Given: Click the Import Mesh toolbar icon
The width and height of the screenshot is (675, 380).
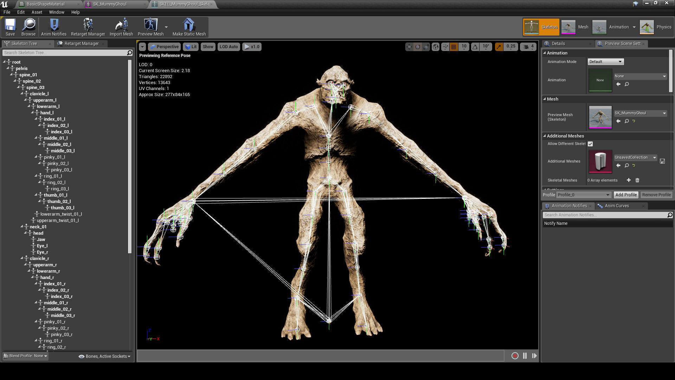Looking at the screenshot, I should [x=121, y=27].
